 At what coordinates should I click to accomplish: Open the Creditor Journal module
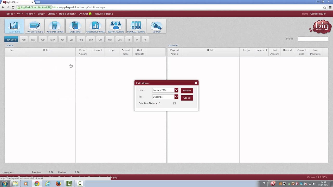95,26
